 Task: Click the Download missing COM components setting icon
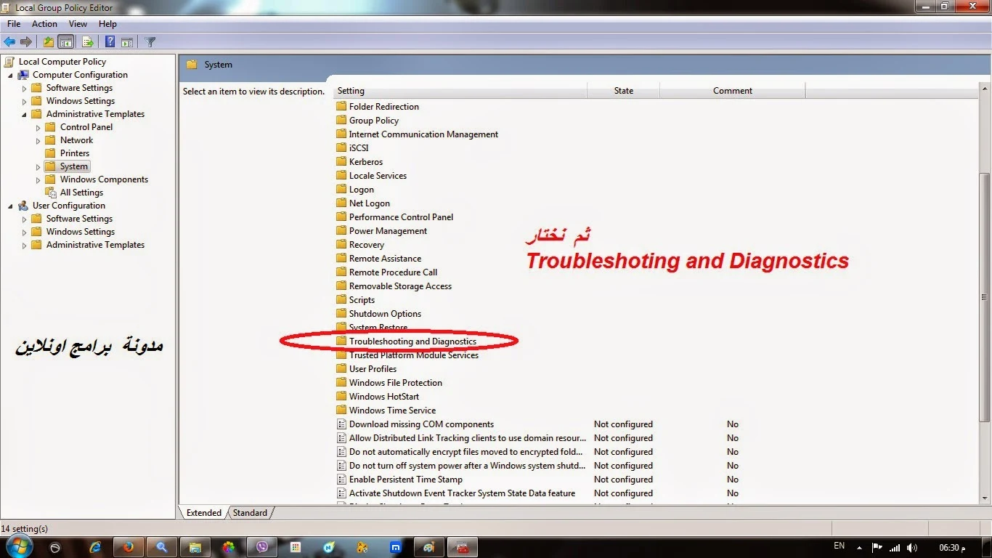pyautogui.click(x=341, y=424)
